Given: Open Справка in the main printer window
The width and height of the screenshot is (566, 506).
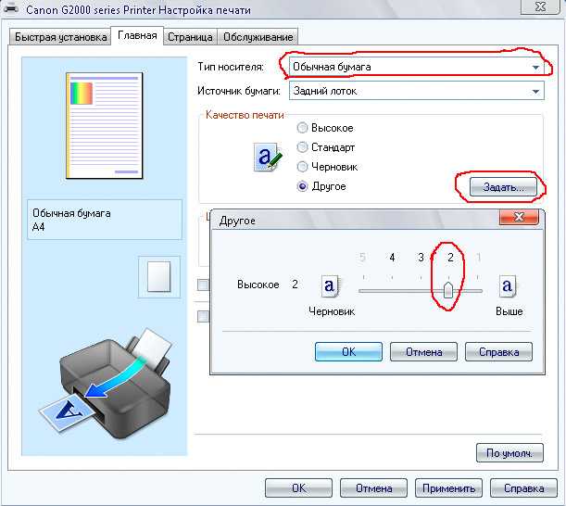Looking at the screenshot, I should click(x=523, y=488).
